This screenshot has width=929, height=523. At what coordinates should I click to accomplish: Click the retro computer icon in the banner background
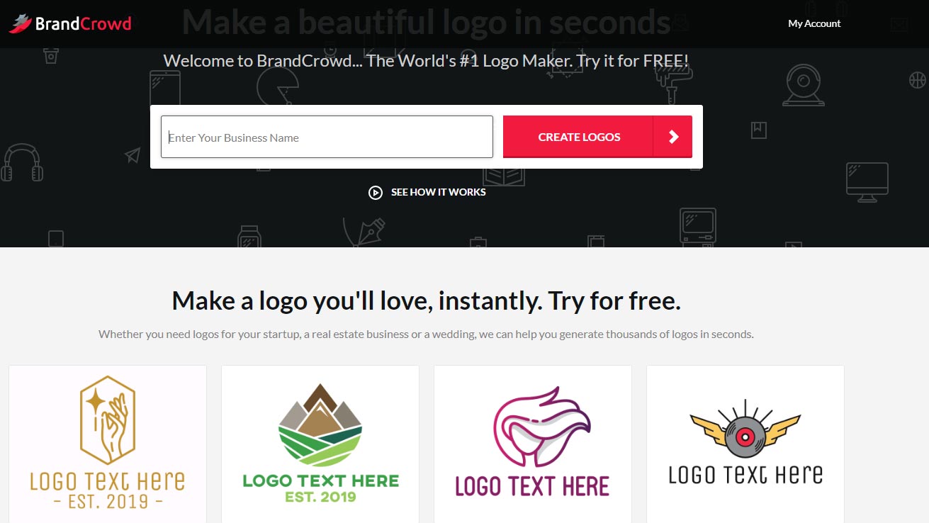coord(698,225)
